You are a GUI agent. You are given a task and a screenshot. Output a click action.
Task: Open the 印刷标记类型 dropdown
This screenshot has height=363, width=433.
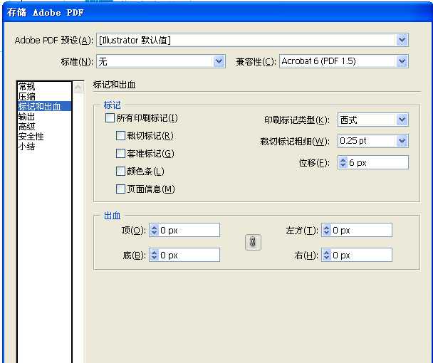372,120
